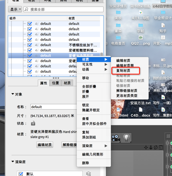The image size is (172, 176).
Task: Click the scene tree scrollbar thumb
Action: (x=101, y=54)
